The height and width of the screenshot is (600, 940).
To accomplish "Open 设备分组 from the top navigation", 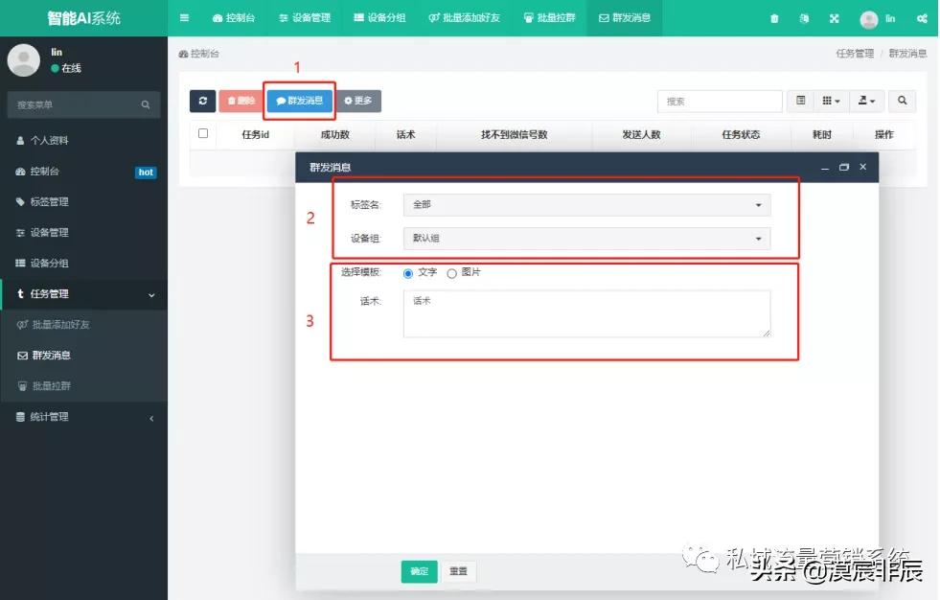I will pyautogui.click(x=379, y=17).
